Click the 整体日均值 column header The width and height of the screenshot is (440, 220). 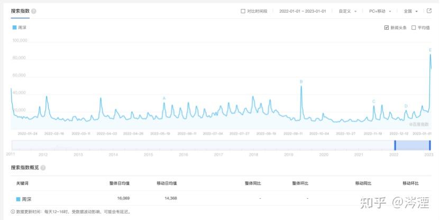[120, 183]
